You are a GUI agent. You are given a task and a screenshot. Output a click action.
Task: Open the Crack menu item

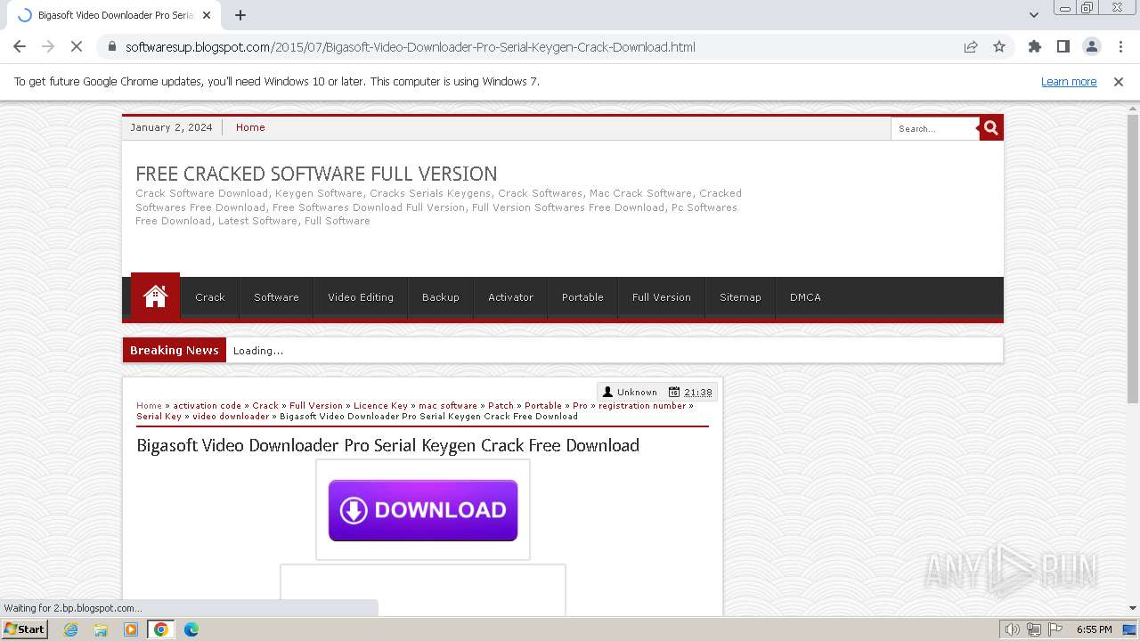point(210,297)
